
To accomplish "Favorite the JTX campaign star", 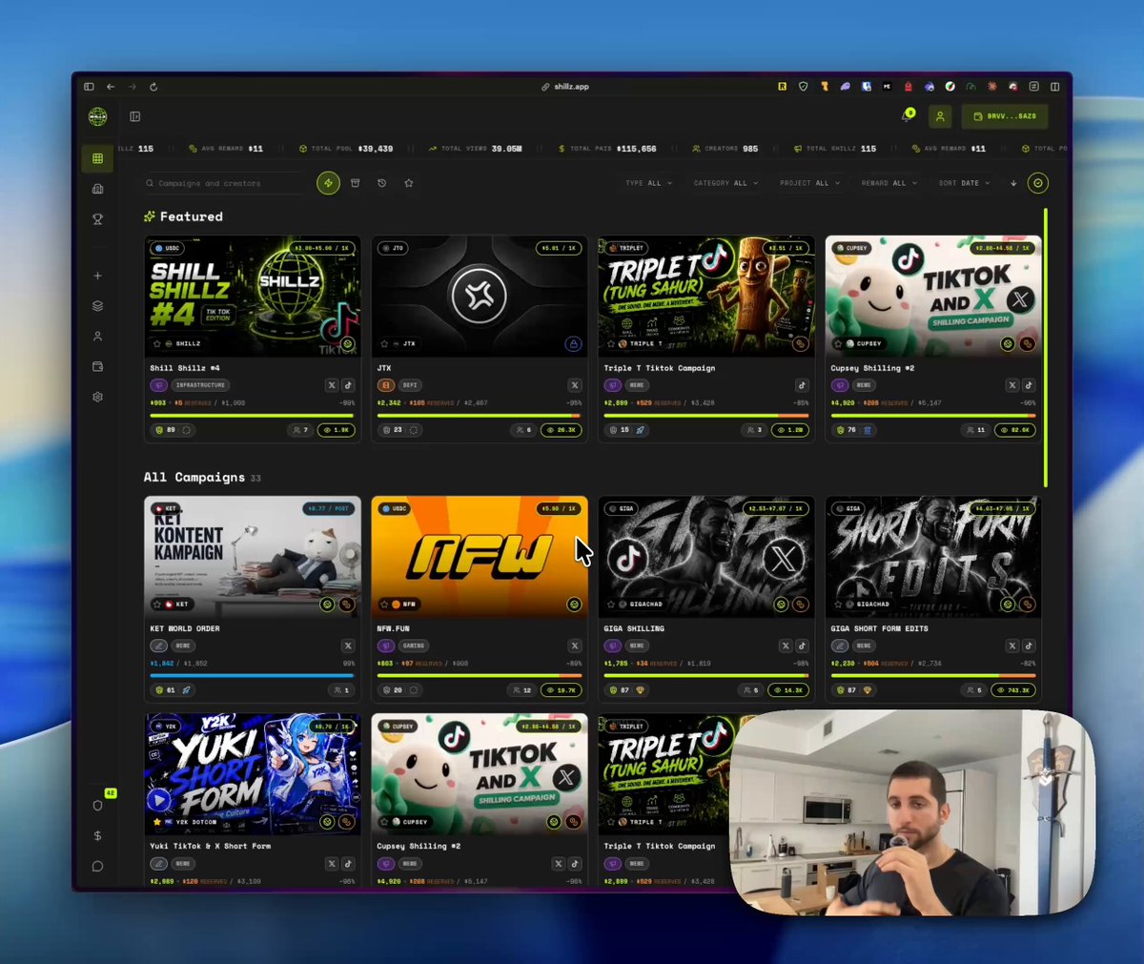I will coord(384,343).
